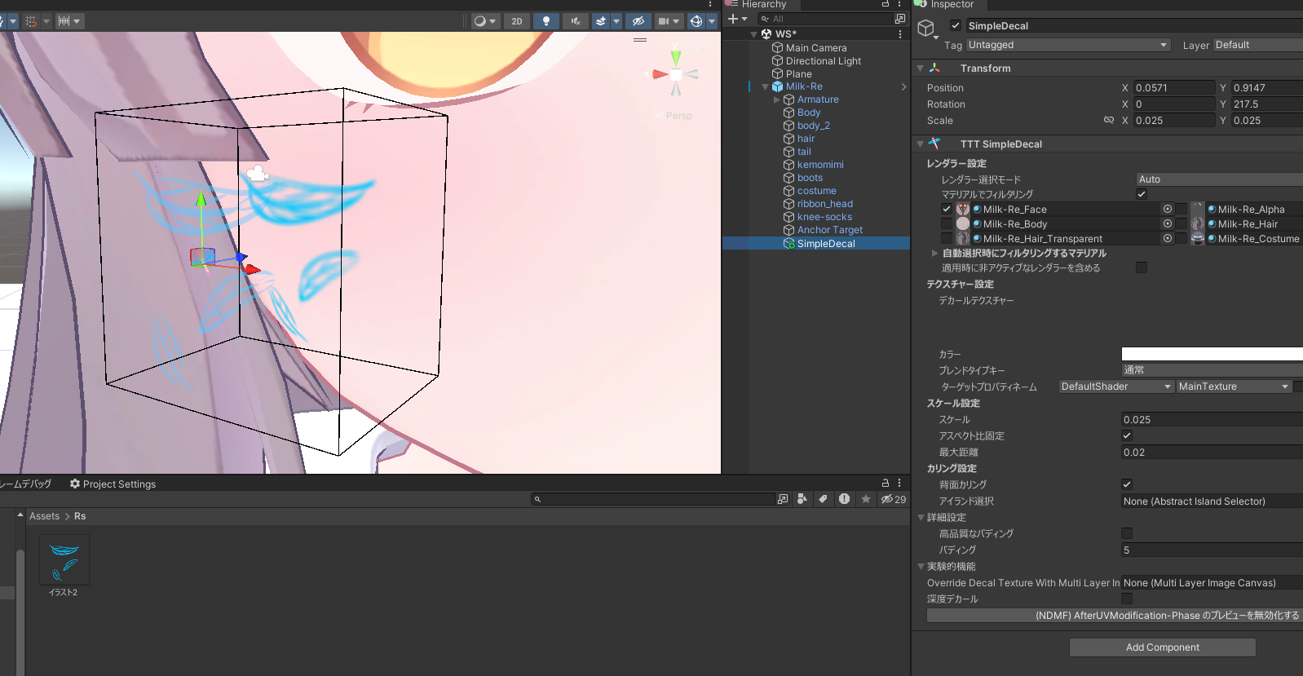Click Search by Label tag icon

pos(823,499)
